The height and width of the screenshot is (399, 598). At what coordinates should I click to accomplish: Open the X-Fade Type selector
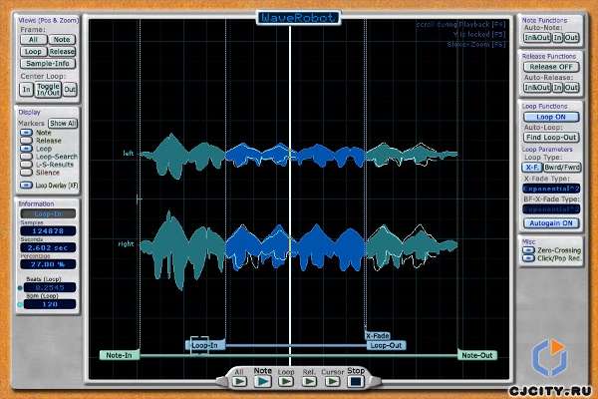(x=550, y=187)
